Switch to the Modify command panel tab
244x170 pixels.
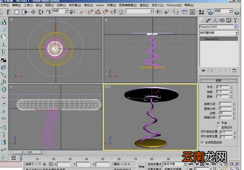[208, 20]
